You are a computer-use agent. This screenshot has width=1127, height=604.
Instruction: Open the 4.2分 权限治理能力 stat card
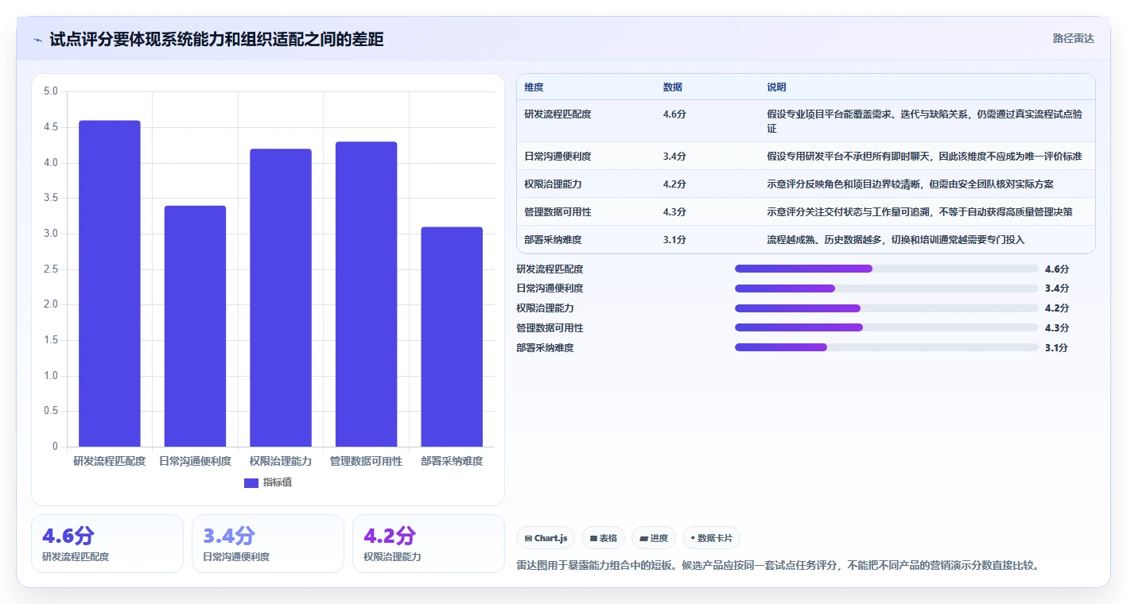(x=429, y=544)
